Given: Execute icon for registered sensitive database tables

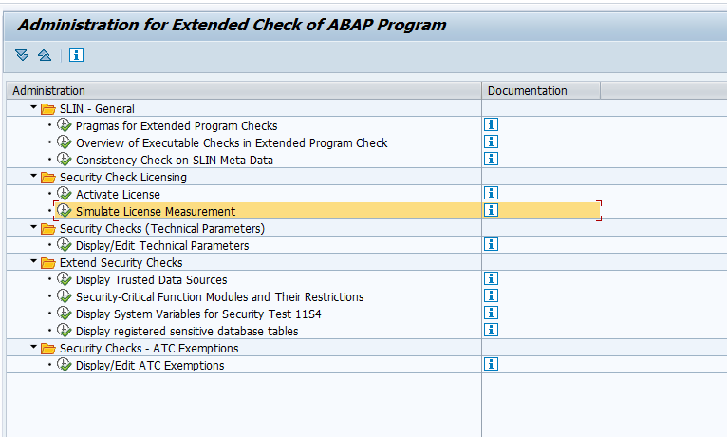Looking at the screenshot, I should [x=64, y=331].
